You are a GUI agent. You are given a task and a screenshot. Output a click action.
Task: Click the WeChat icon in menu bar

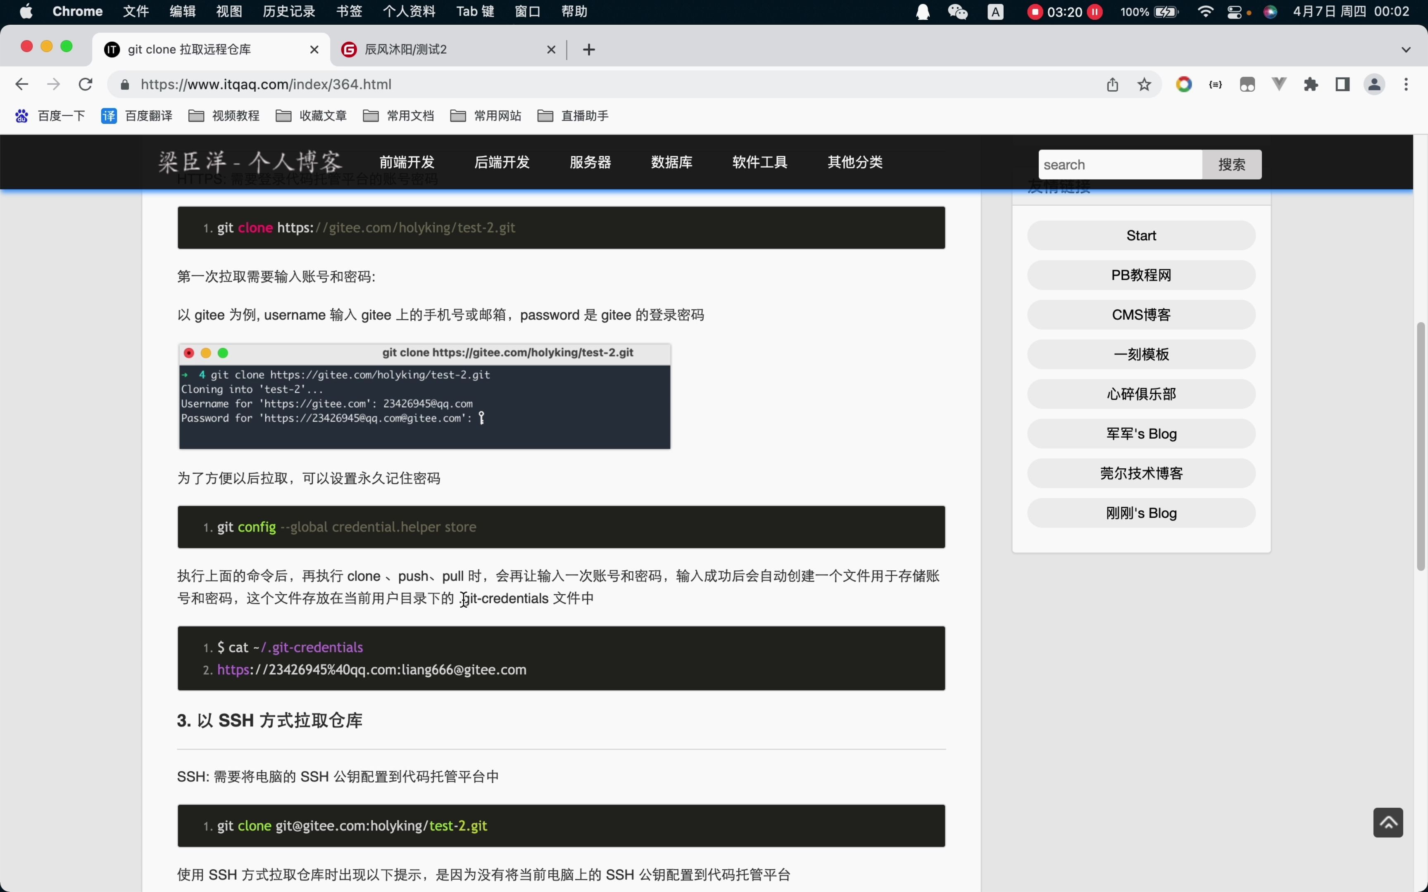(955, 11)
